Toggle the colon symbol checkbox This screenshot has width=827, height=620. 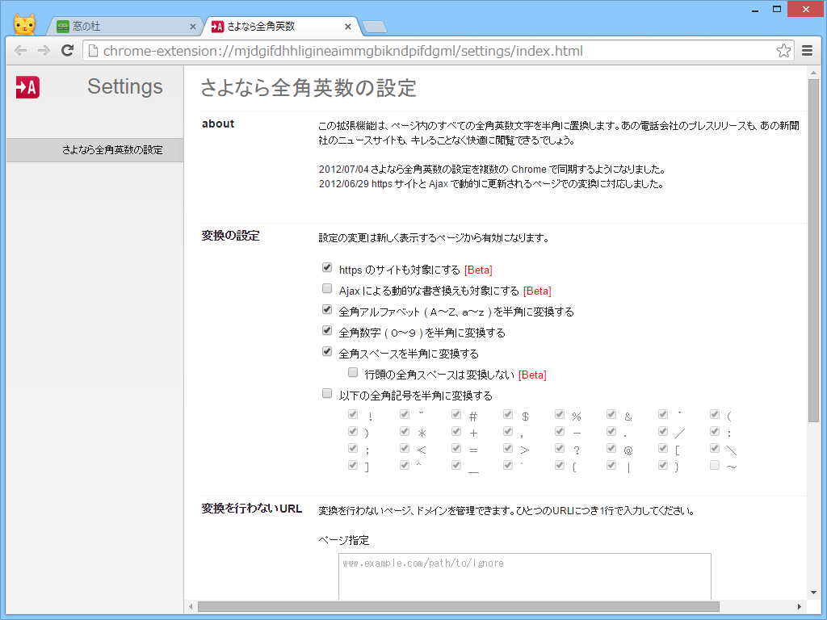point(715,431)
